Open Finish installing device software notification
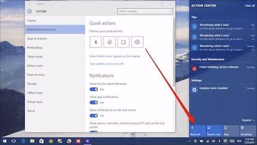 click(x=223, y=69)
